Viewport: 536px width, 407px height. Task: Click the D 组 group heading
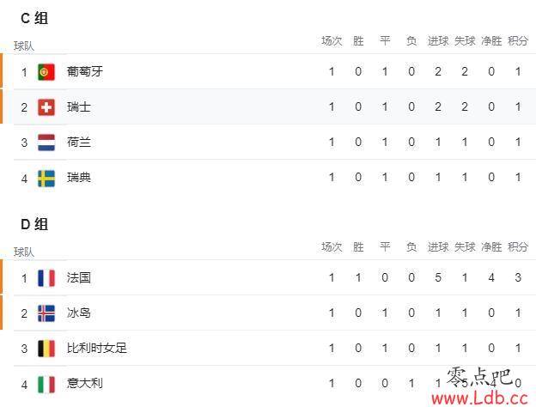(x=34, y=224)
